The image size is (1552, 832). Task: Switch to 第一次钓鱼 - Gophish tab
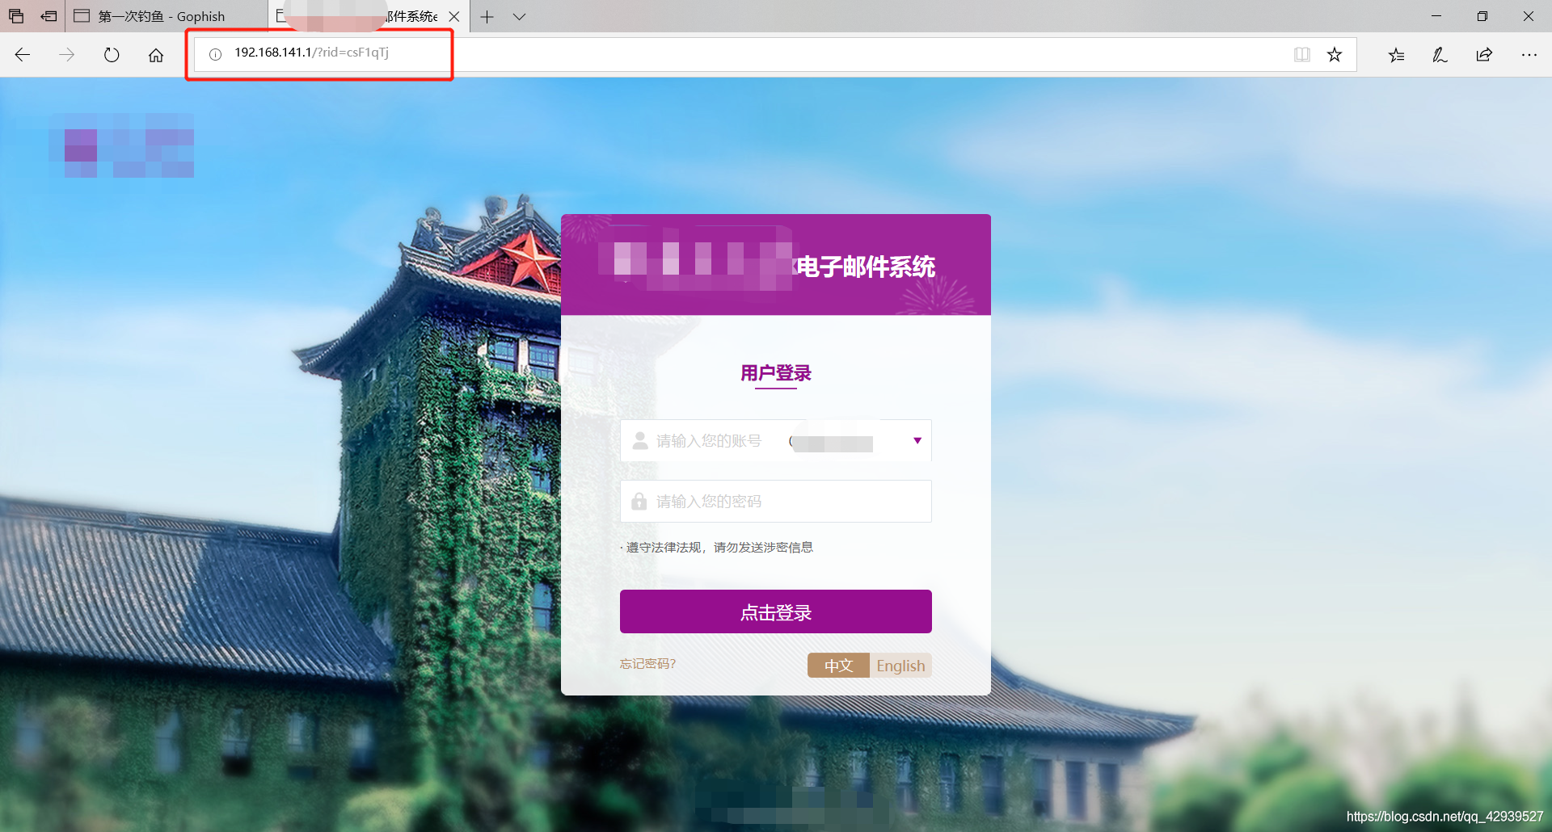[x=162, y=16]
